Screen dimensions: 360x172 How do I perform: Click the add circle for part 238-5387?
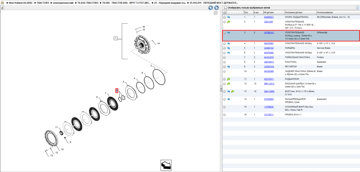224,22
